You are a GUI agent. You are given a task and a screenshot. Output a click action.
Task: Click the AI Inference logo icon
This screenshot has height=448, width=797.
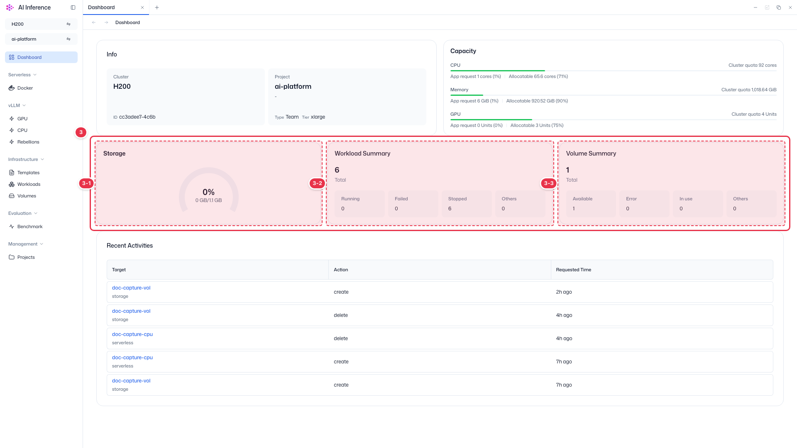pyautogui.click(x=10, y=7)
